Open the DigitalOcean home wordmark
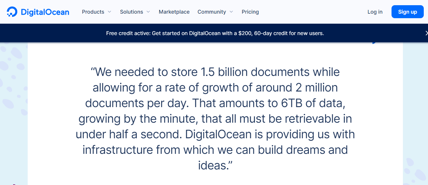This screenshot has width=428, height=185. pyautogui.click(x=45, y=12)
